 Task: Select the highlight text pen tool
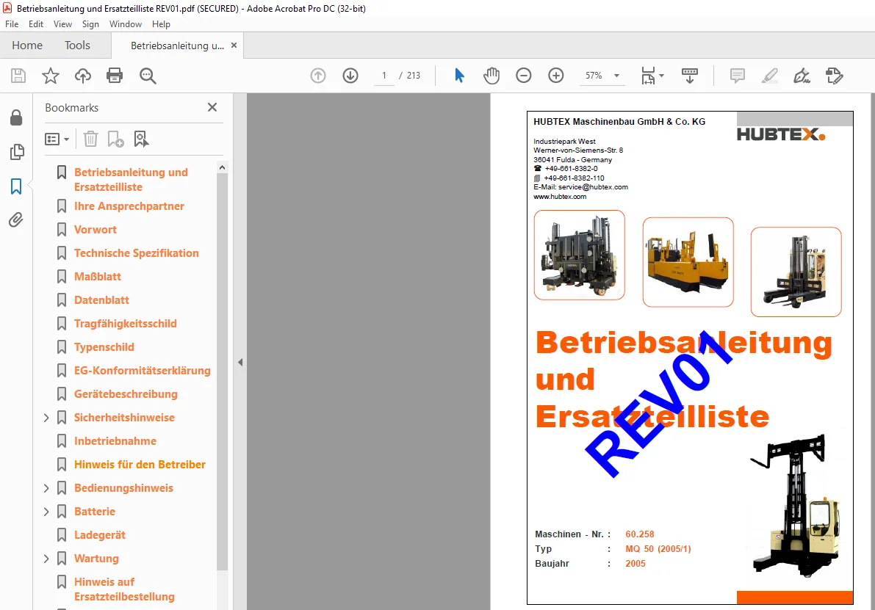coord(770,76)
